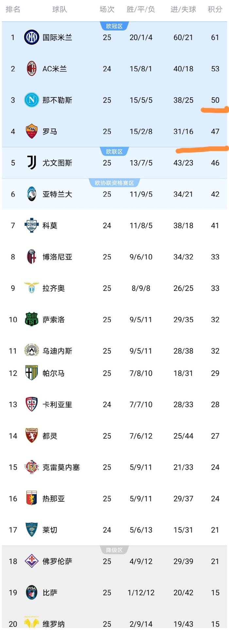Click the Fiorentina club logo

tap(32, 561)
